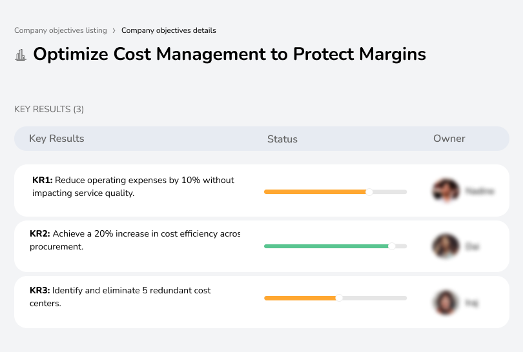Click the KEY RESULTS (3) heading
523x352 pixels.
coord(49,109)
